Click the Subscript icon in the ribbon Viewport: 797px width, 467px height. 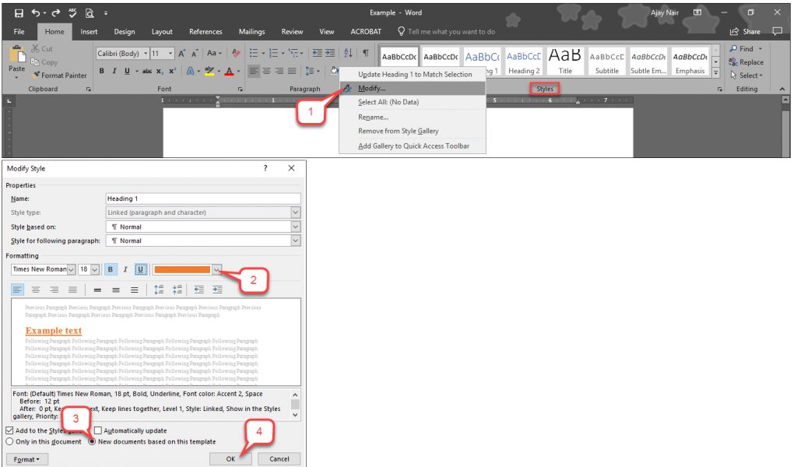[x=160, y=71]
